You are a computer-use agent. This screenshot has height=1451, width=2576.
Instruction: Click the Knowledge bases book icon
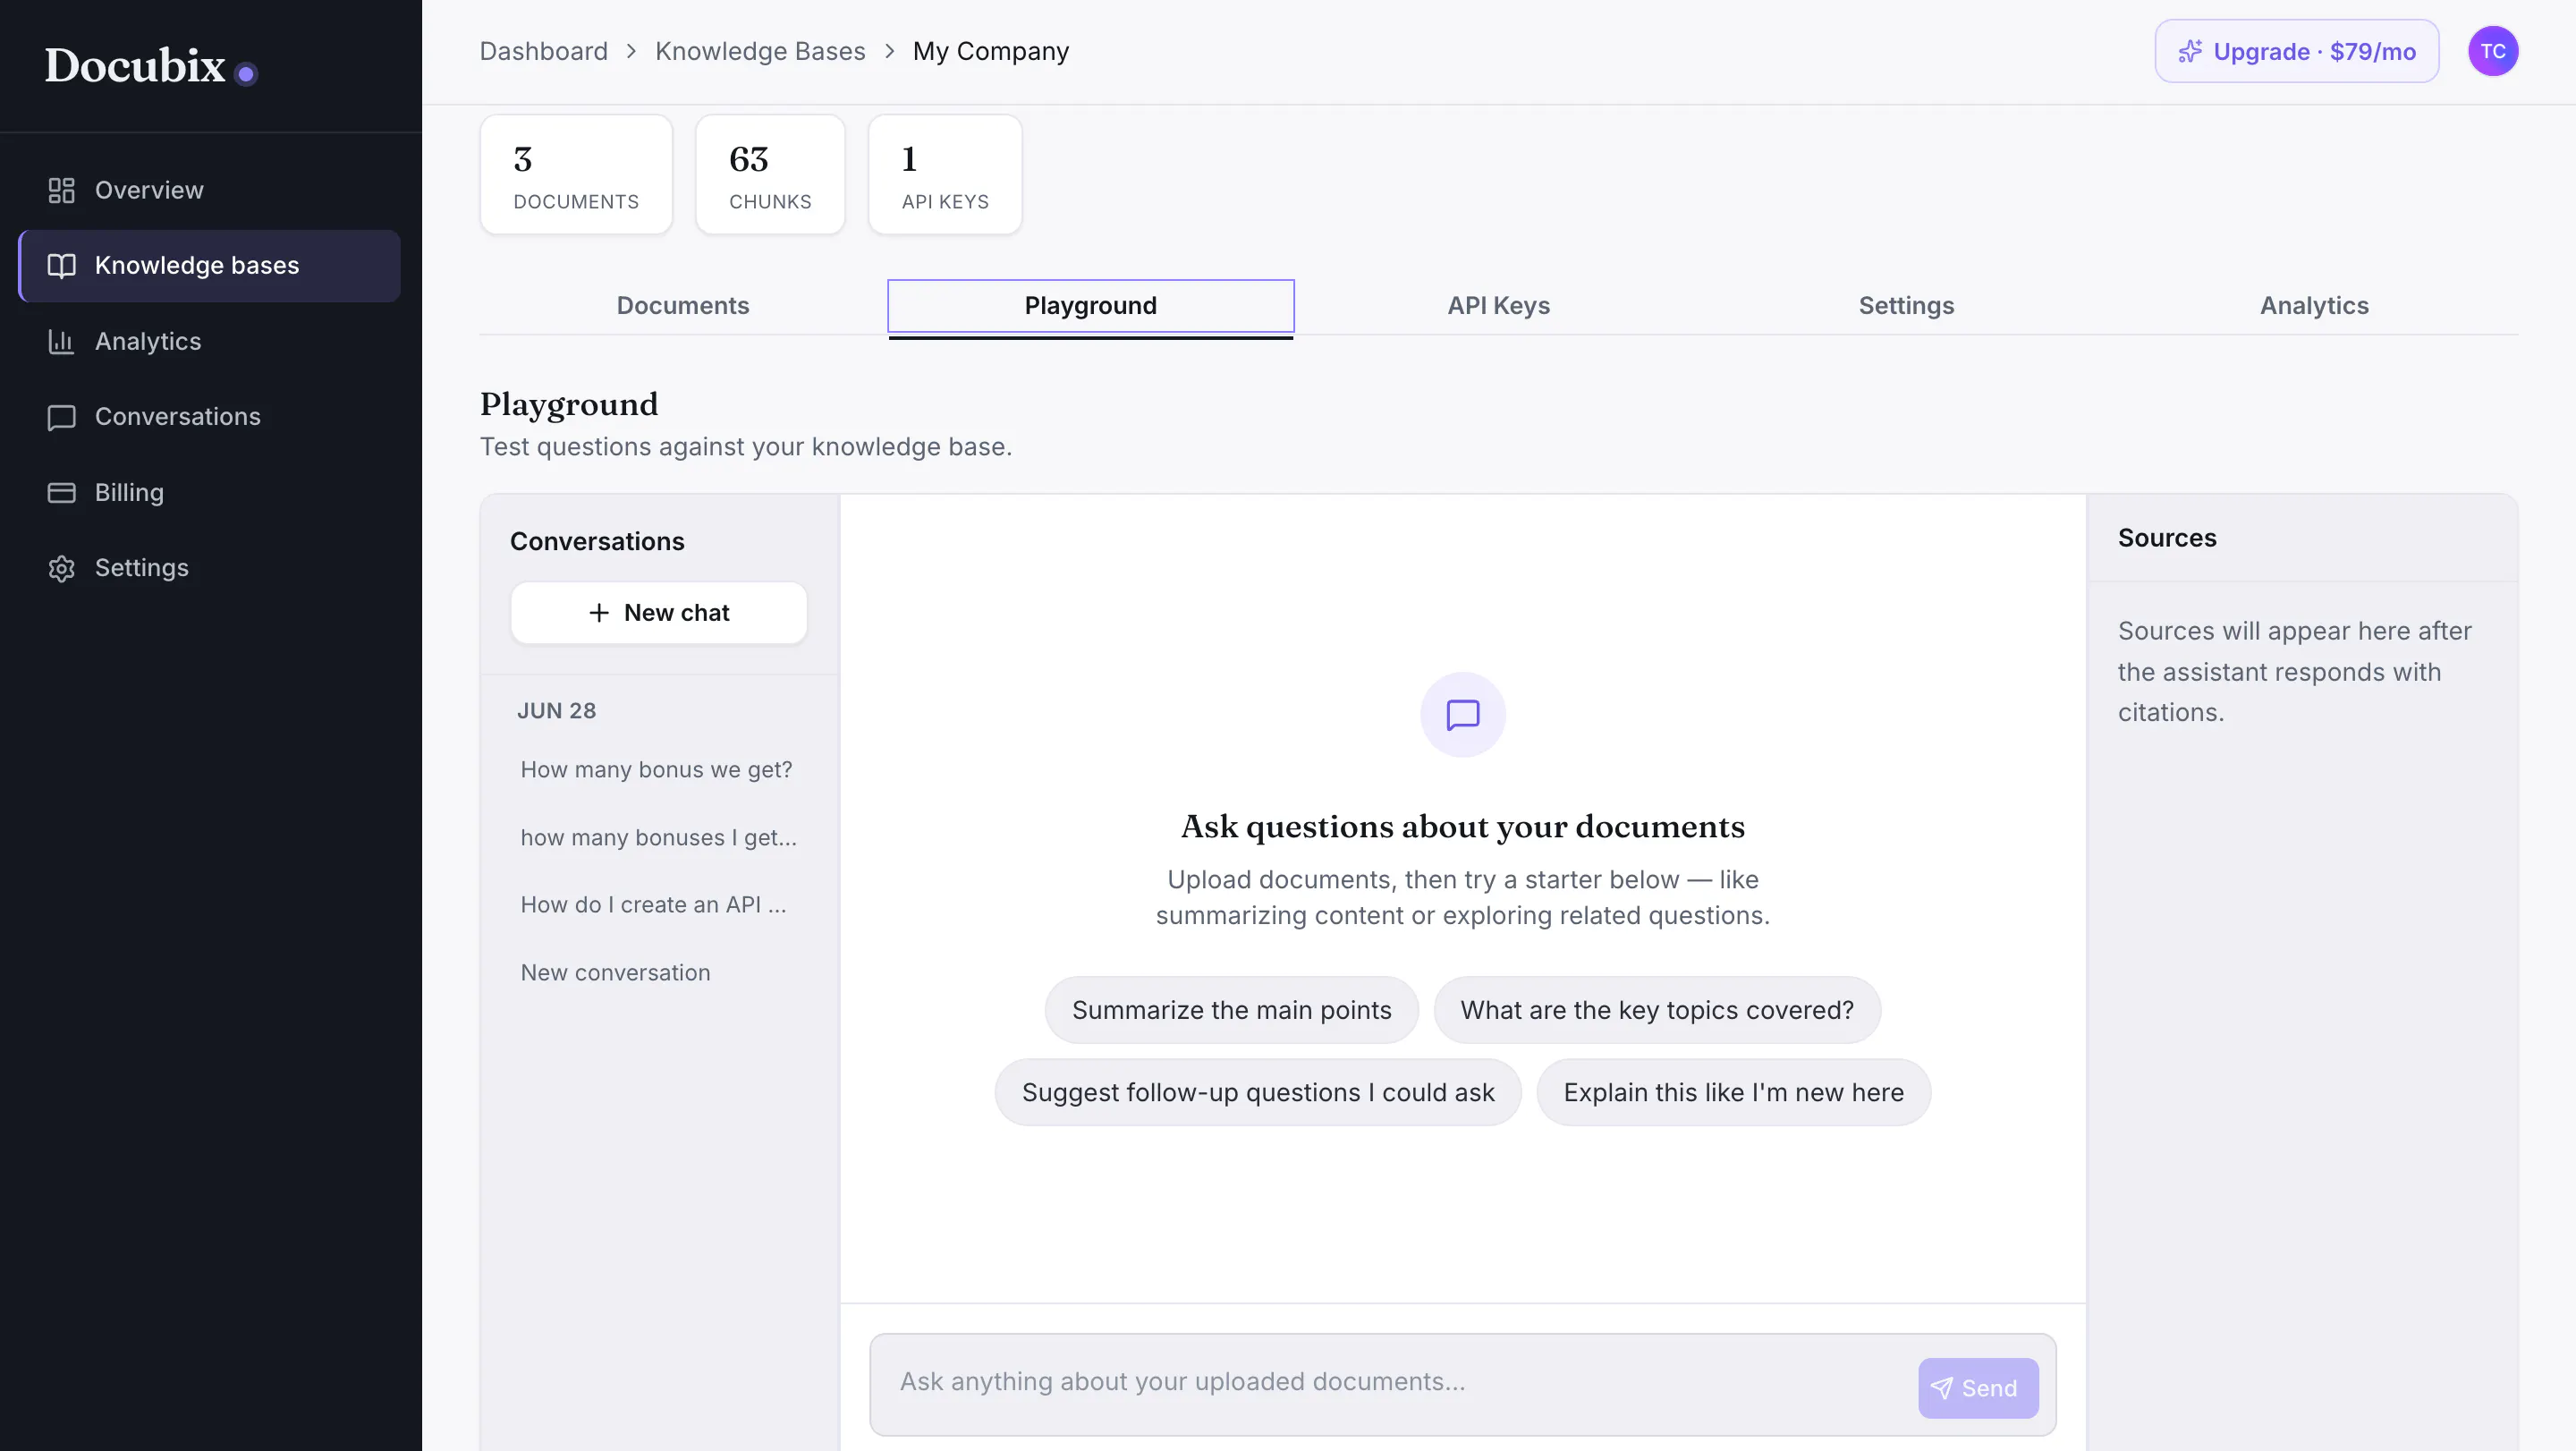(61, 266)
